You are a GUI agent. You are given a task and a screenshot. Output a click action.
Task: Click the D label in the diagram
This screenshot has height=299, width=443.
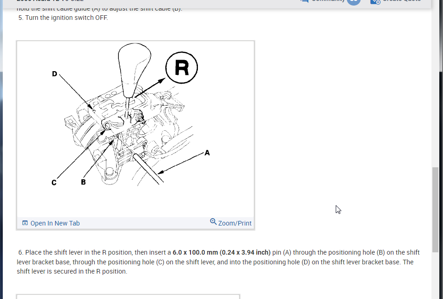click(55, 73)
